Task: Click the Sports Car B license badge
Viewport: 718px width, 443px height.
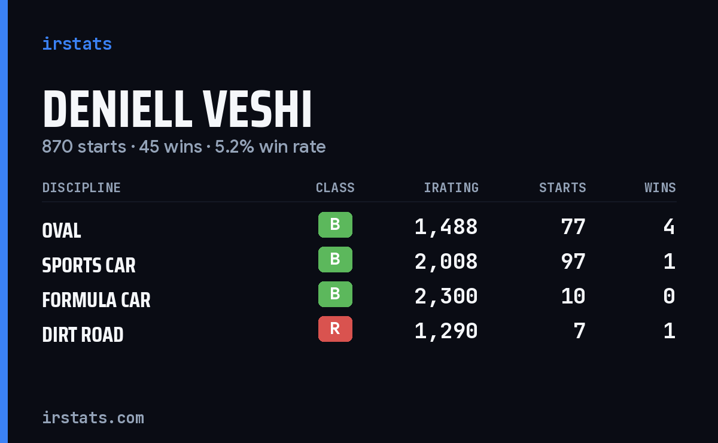Action: pyautogui.click(x=335, y=259)
